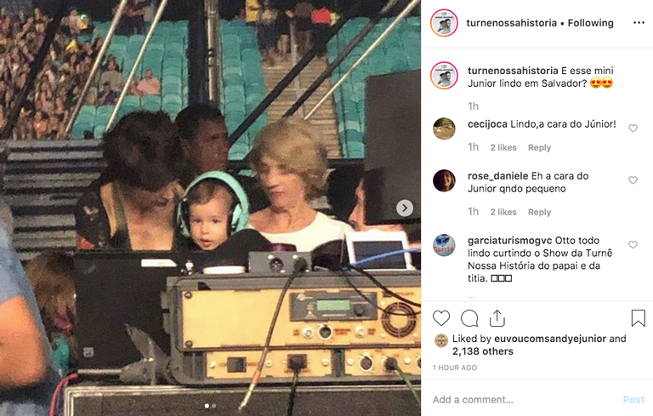The height and width of the screenshot is (416, 653).
Task: Go to next photo with carousel arrow
Action: [x=405, y=208]
